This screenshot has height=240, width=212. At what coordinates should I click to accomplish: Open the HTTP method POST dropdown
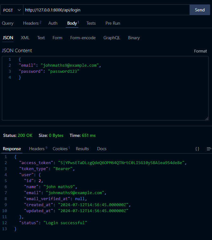(x=12, y=10)
